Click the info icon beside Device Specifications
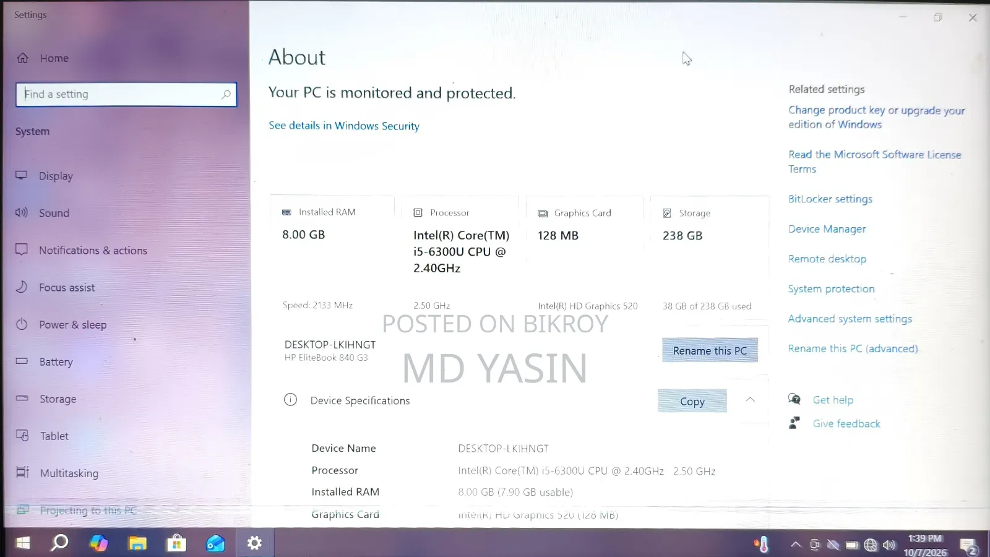This screenshot has height=557, width=990. pos(290,400)
